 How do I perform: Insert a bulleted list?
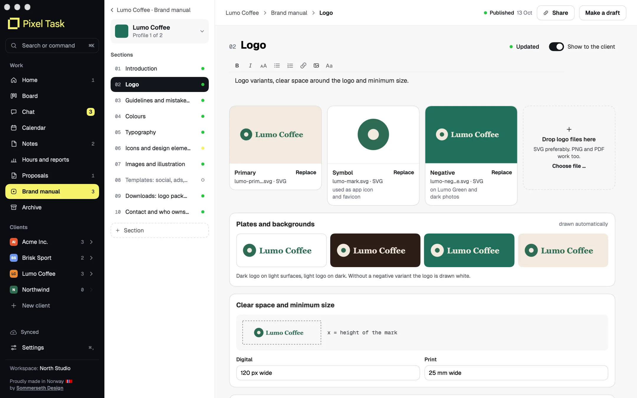point(277,66)
